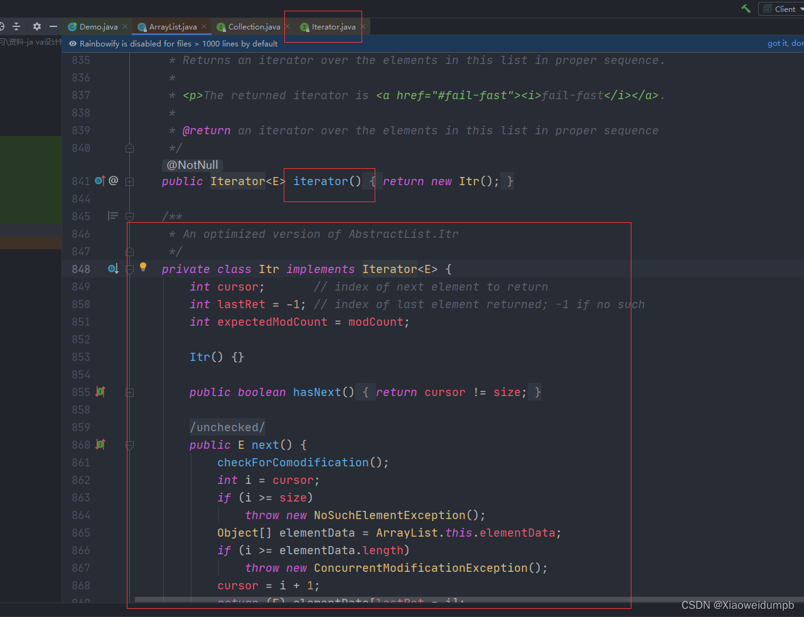Click the overriding method icon on line 841
Image resolution: width=804 pixels, height=617 pixels.
(100, 181)
